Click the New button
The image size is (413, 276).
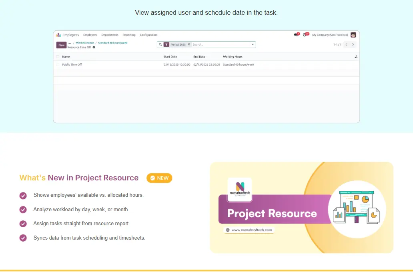tap(61, 45)
